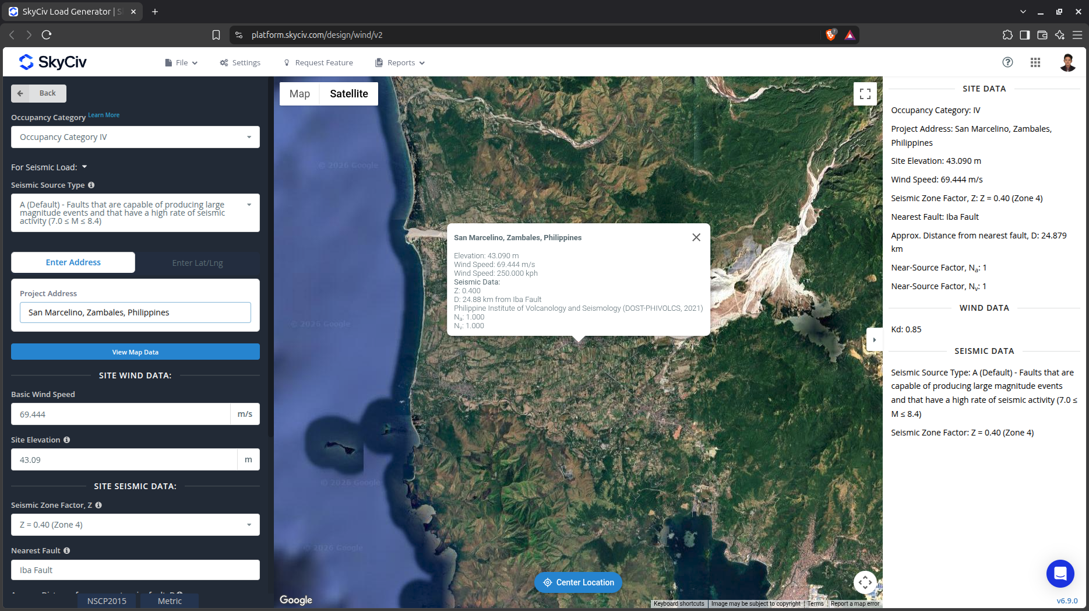Click Metric units button
Image resolution: width=1089 pixels, height=611 pixels.
tap(170, 601)
